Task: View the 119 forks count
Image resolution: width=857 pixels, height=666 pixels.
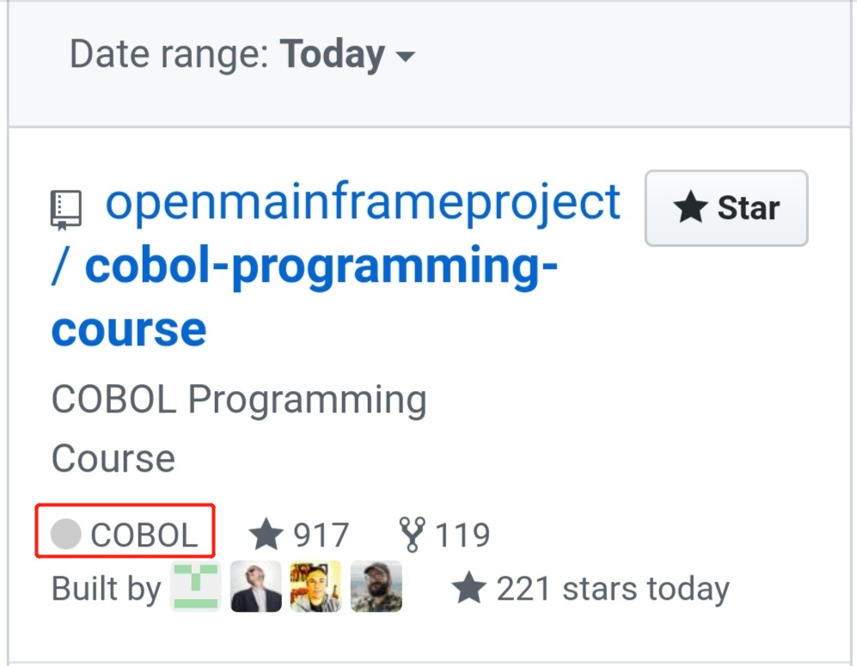Action: [462, 535]
